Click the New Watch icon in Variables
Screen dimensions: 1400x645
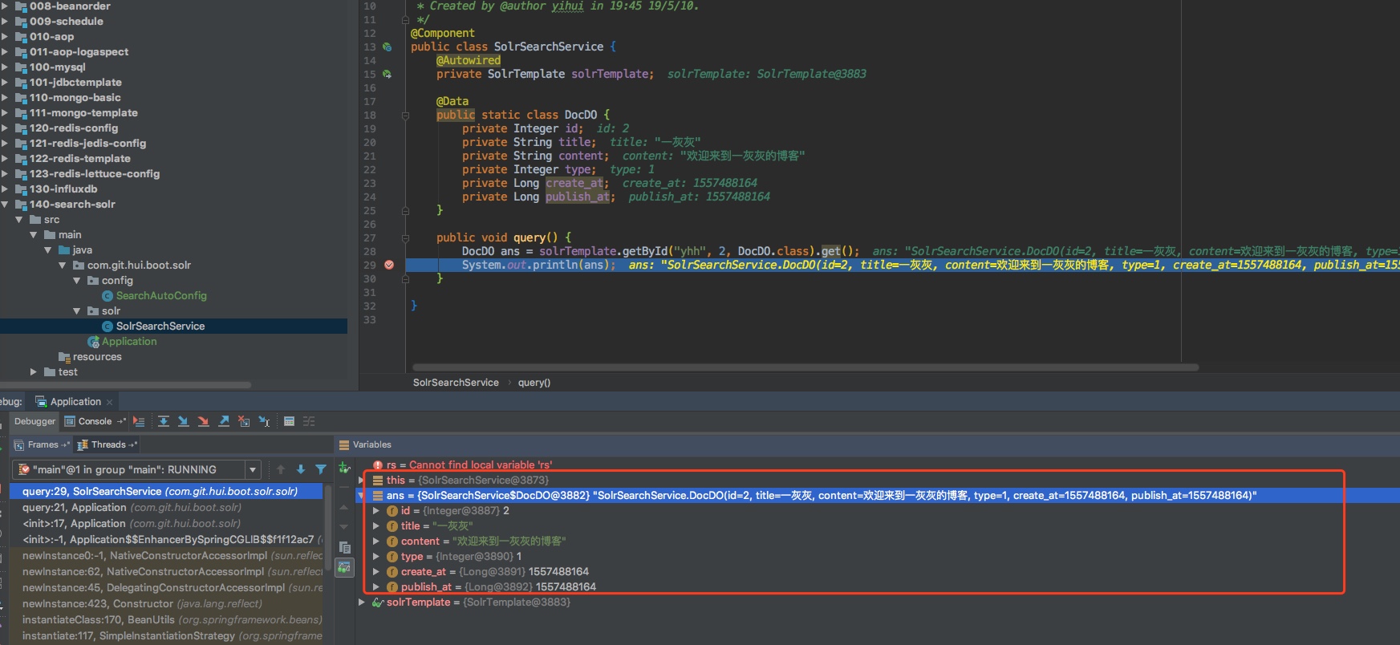point(344,468)
